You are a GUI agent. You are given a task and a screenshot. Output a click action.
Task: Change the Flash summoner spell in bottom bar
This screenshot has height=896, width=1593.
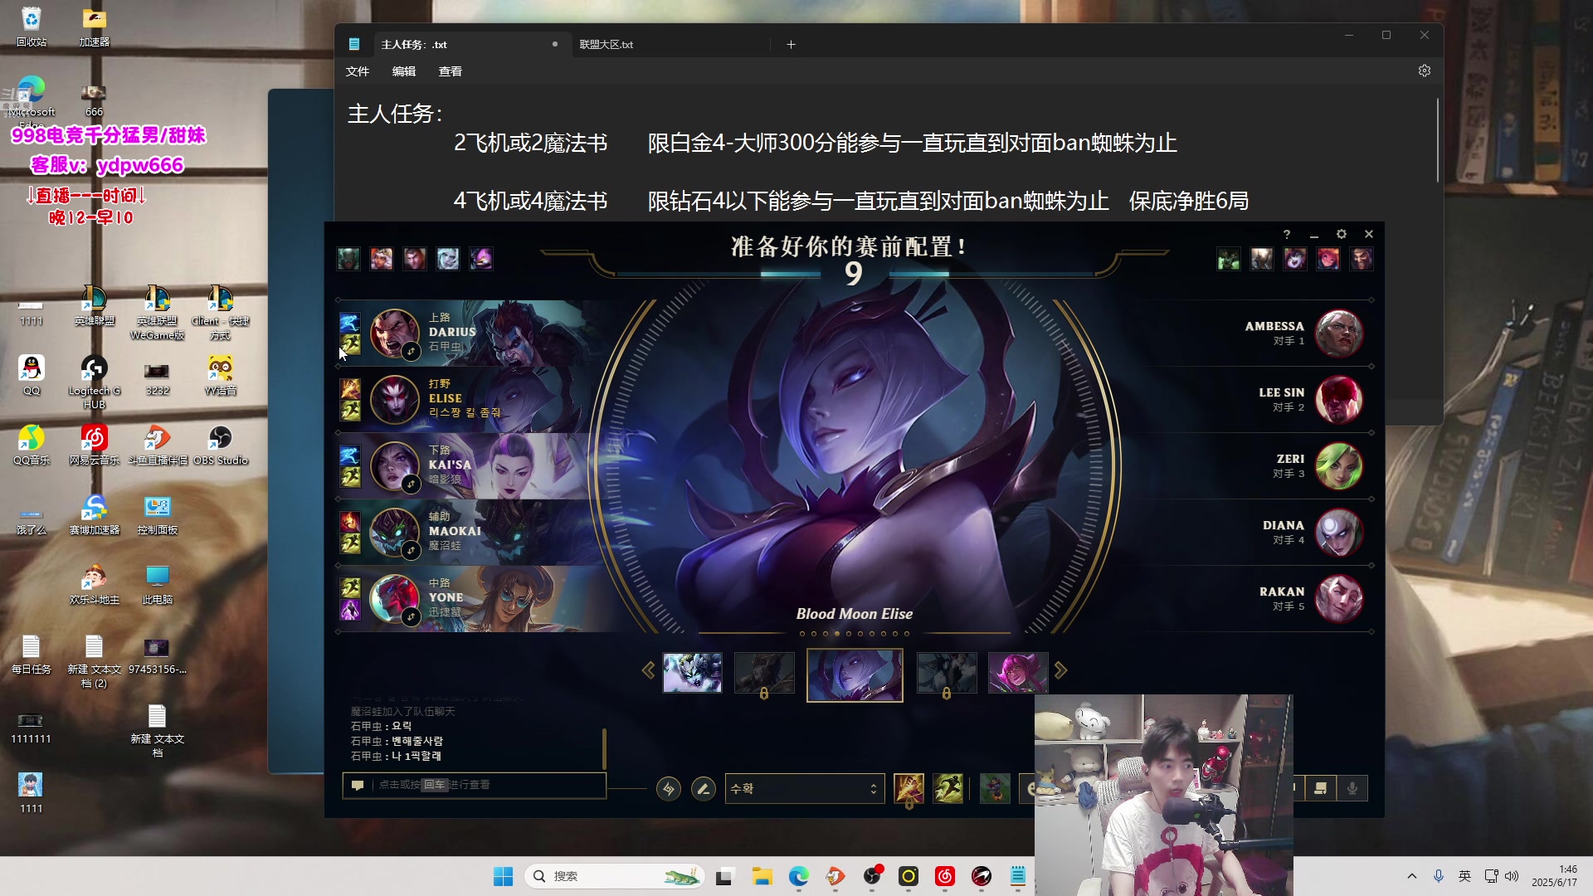click(x=948, y=788)
